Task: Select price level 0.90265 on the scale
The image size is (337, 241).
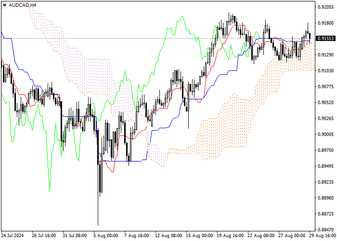Action: pyautogui.click(x=326, y=119)
